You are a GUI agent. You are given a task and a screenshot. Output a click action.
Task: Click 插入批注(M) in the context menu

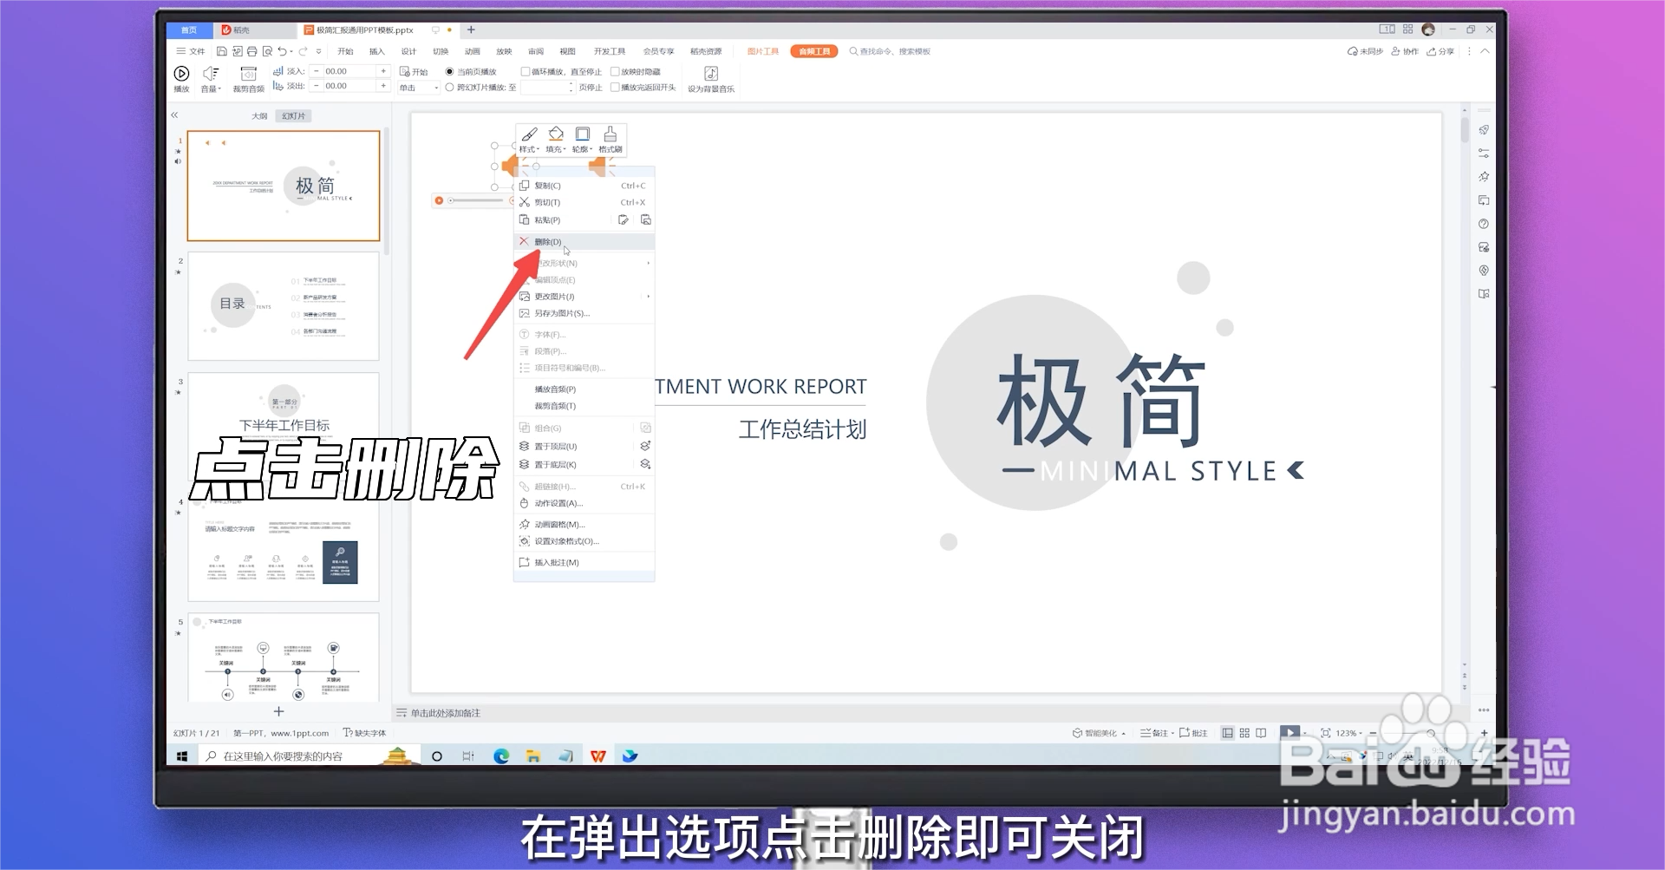click(584, 563)
